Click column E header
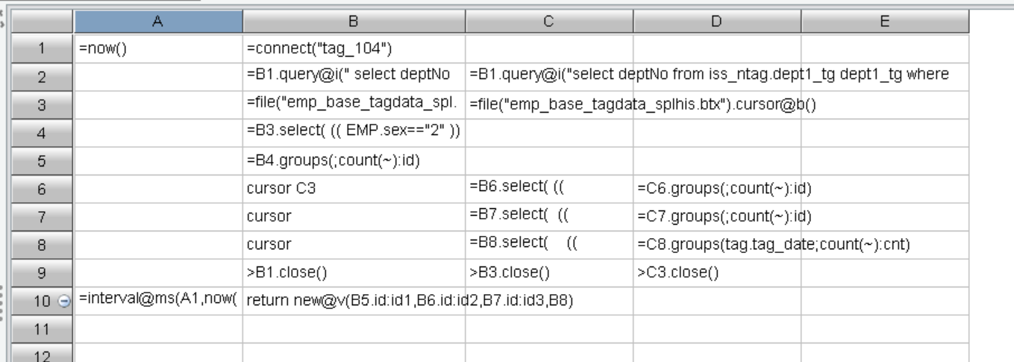This screenshot has width=1014, height=362. (x=884, y=23)
